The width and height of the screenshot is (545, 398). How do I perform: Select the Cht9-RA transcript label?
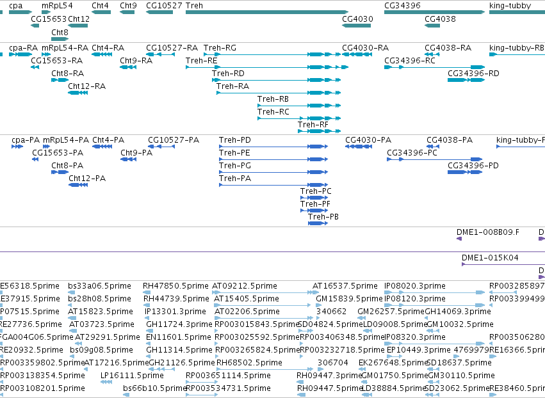coord(136,60)
